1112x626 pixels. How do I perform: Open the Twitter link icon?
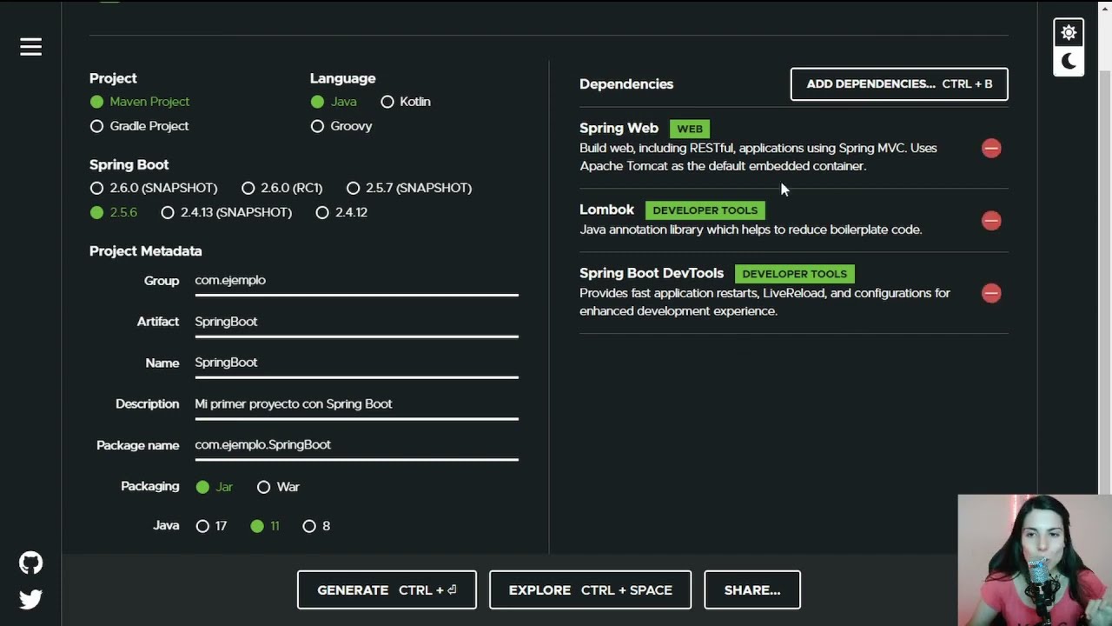30,599
